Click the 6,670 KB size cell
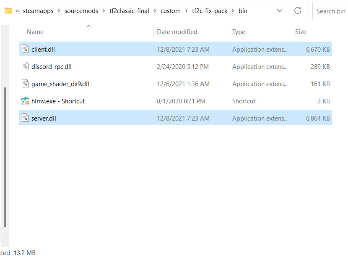 (x=318, y=50)
